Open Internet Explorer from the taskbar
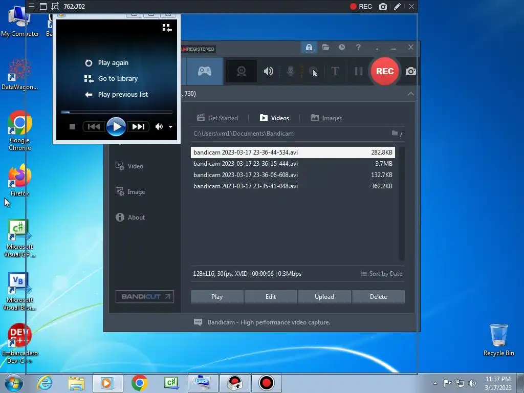Viewport: 524px width, 393px height. (45, 383)
